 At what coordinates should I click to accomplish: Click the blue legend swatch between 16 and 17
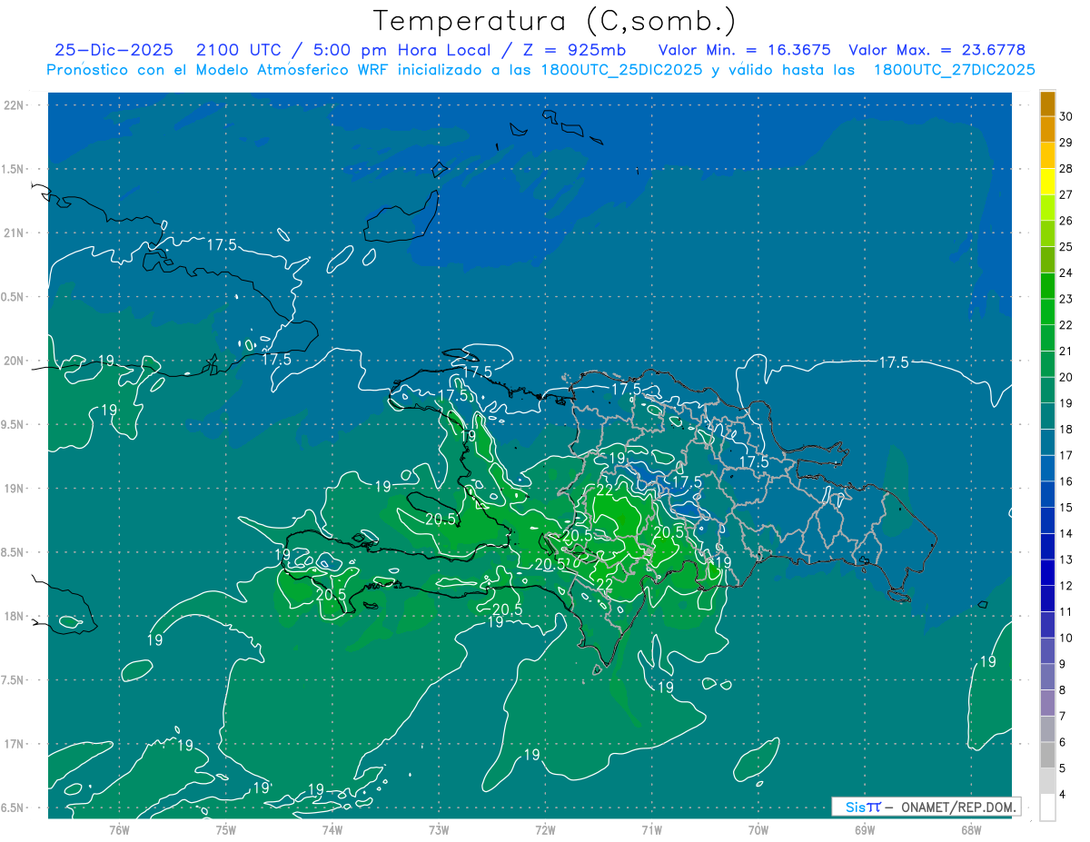pos(1047,469)
